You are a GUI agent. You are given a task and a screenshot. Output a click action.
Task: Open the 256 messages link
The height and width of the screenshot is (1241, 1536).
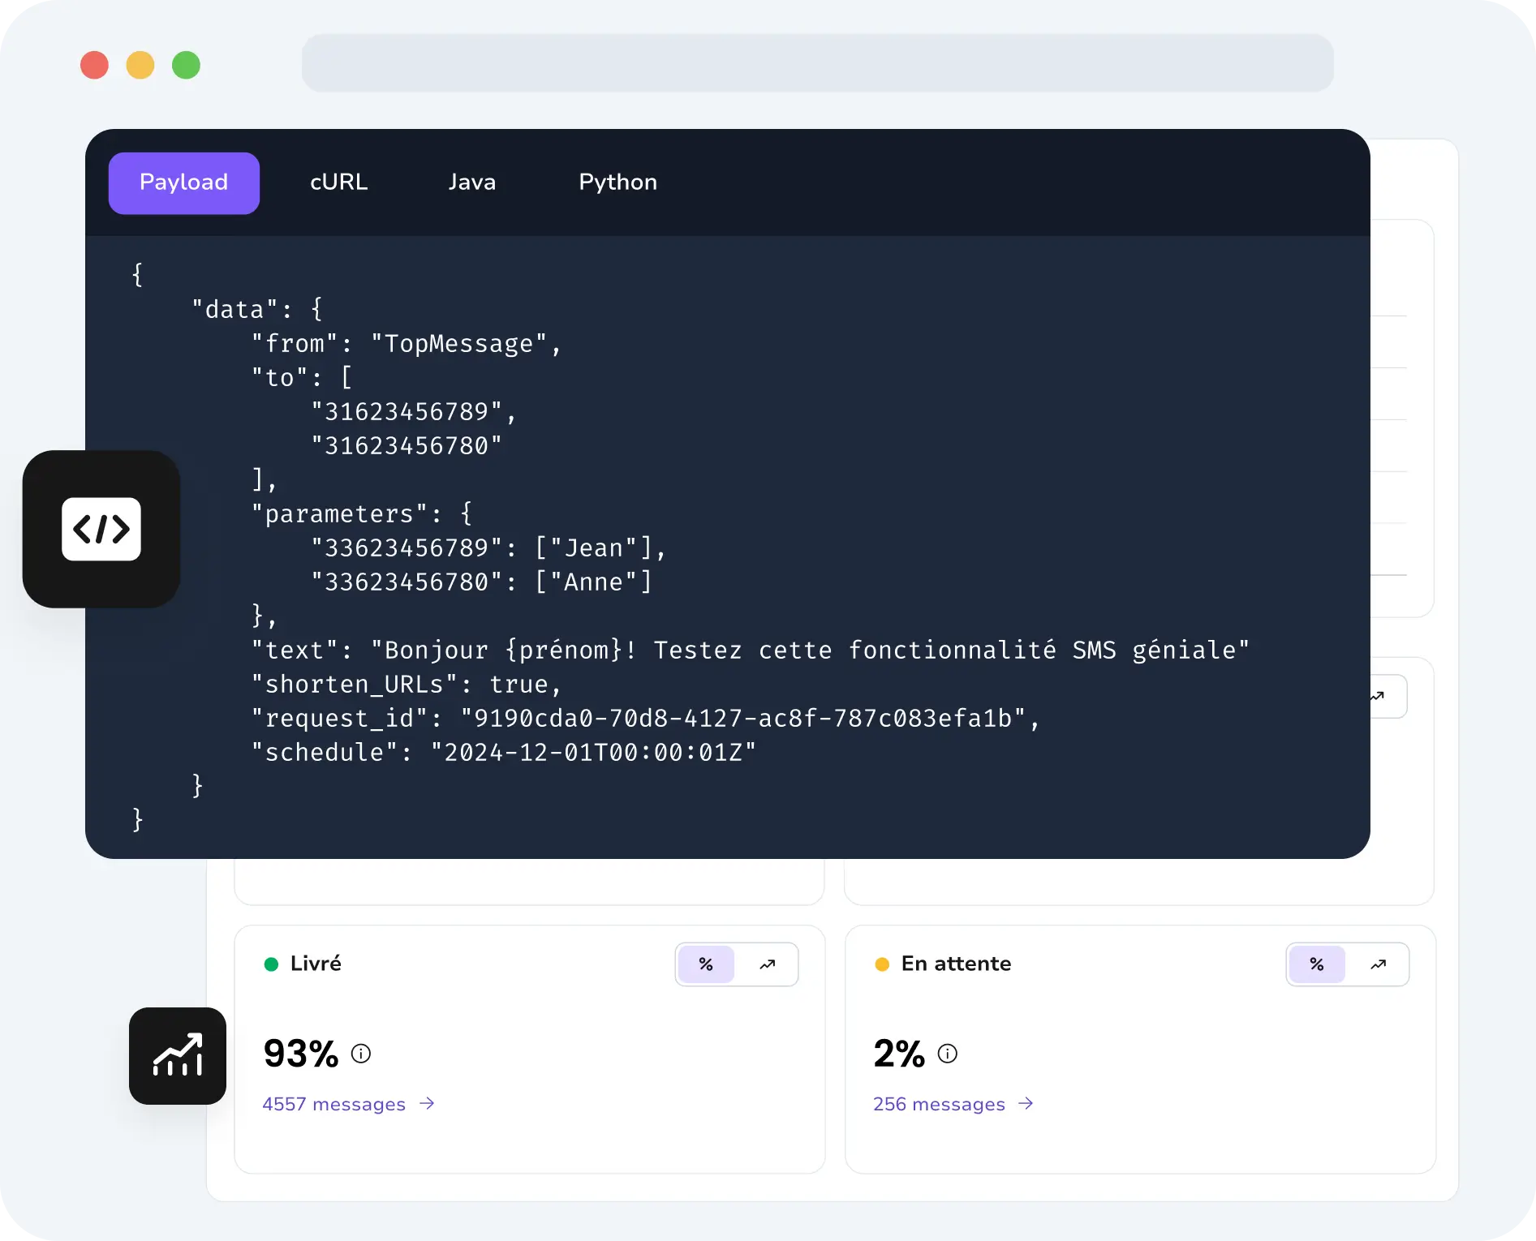[x=939, y=1104]
